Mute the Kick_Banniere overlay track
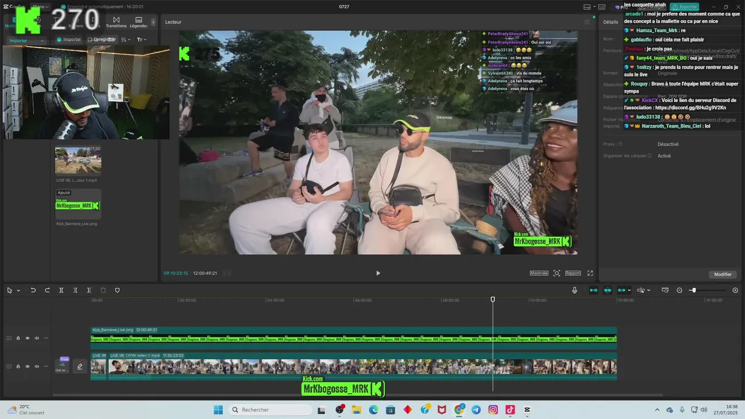This screenshot has height=419, width=745. coord(37,338)
